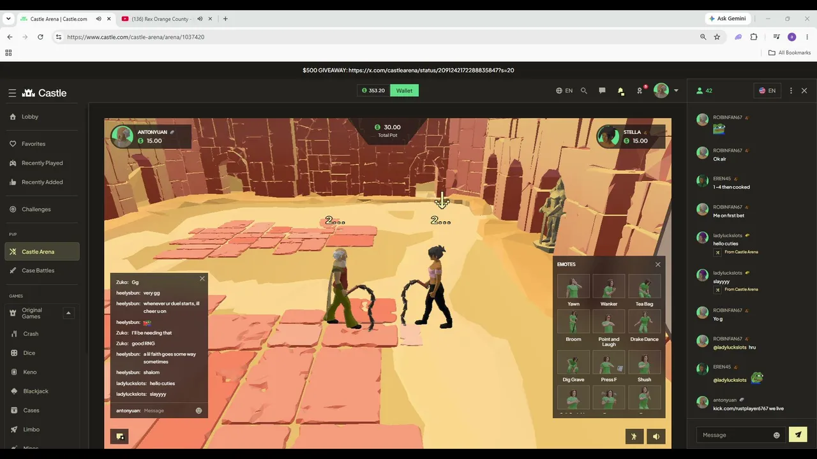Open the chat flag EN language dropdown
This screenshot has width=817, height=459.
tap(767, 91)
